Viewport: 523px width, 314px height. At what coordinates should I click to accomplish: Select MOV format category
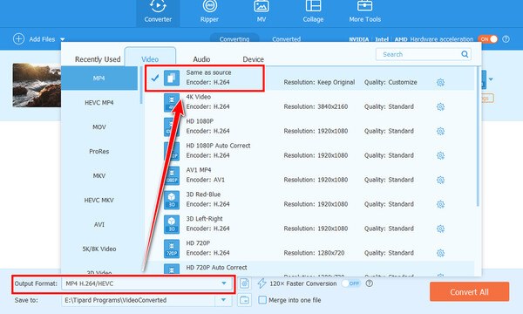pos(99,126)
